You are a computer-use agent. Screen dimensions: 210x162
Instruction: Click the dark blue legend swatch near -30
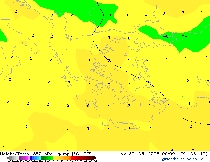coord(31,158)
